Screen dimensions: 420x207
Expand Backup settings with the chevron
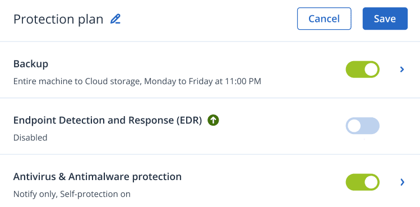[x=402, y=70]
